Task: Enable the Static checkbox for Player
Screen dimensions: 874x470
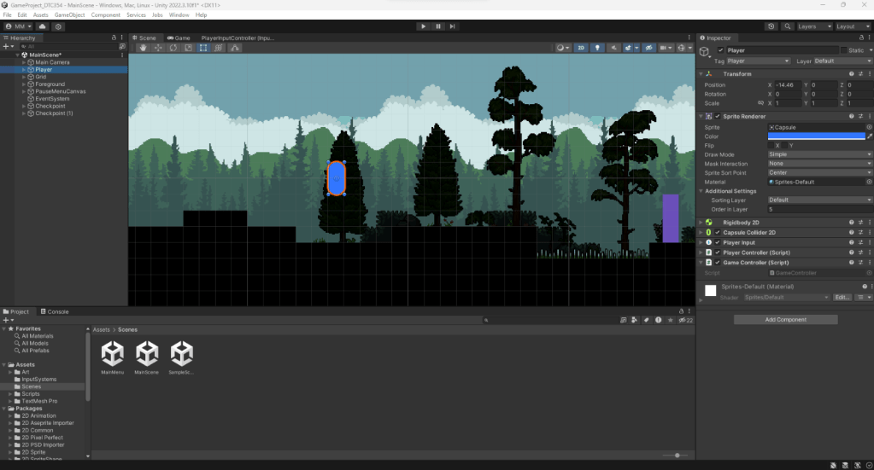Action: (x=844, y=50)
